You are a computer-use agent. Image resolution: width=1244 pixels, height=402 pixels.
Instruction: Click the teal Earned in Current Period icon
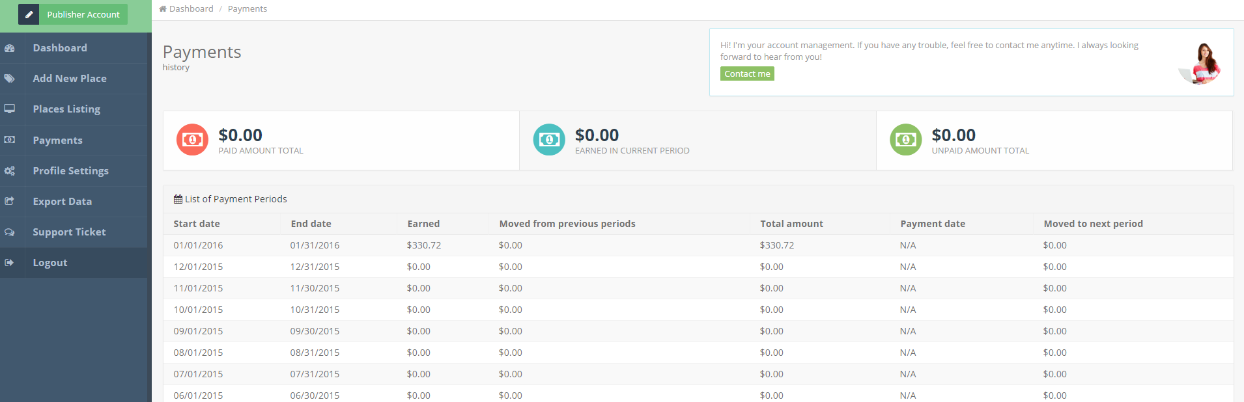click(x=549, y=140)
